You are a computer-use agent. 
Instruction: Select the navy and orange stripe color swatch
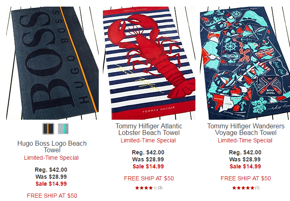48,129
